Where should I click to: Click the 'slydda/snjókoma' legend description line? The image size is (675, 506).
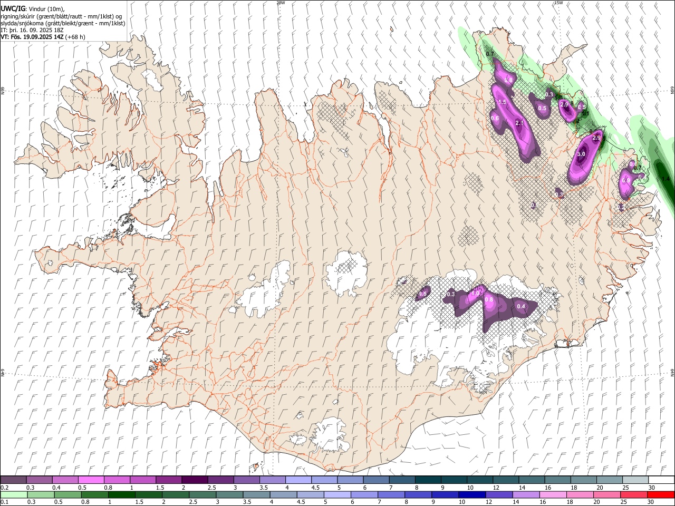[x=63, y=23]
